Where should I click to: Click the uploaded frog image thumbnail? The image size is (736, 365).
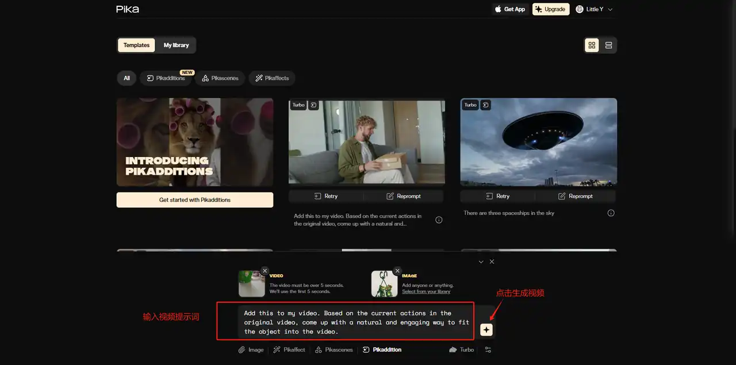[x=384, y=284]
